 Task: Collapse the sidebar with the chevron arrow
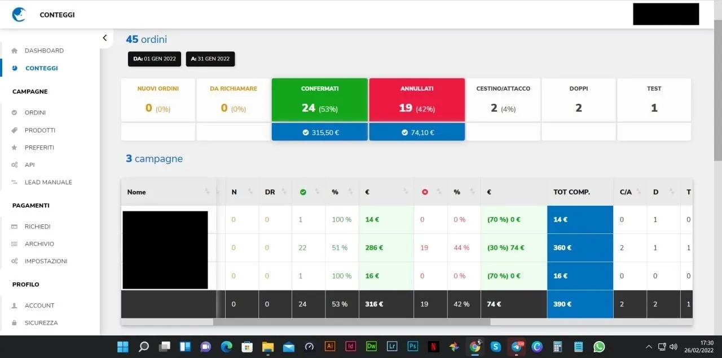click(x=104, y=38)
